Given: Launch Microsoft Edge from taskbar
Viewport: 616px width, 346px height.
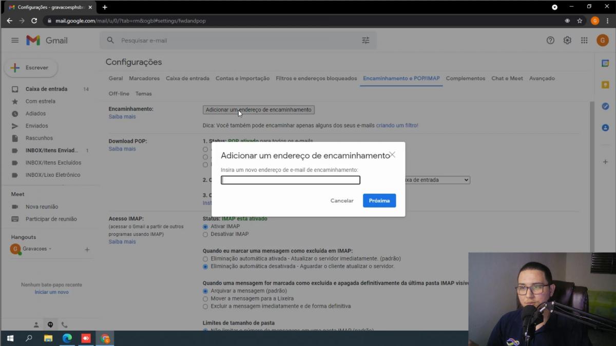Looking at the screenshot, I should [x=67, y=338].
